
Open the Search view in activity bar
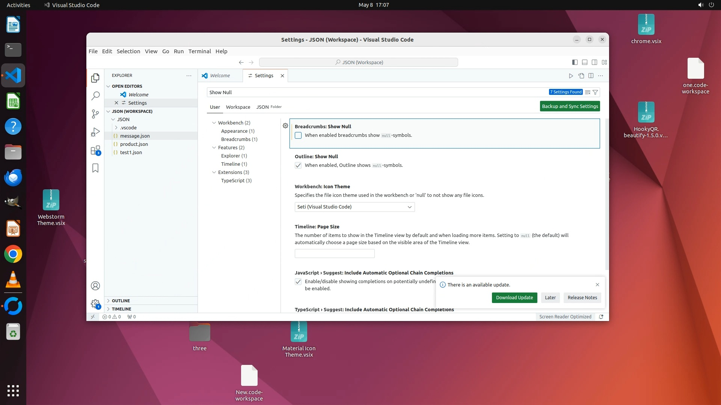coord(95,96)
